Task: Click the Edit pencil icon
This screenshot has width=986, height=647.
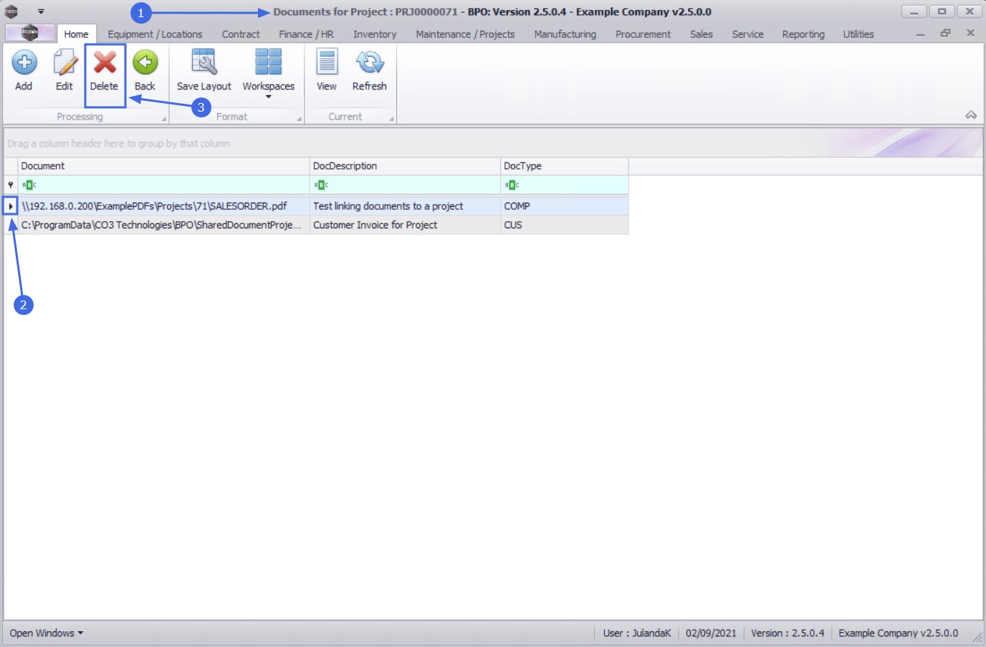Action: point(64,63)
